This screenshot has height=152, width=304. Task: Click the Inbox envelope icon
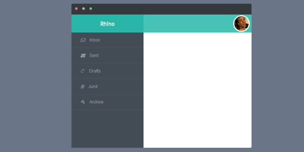click(83, 40)
